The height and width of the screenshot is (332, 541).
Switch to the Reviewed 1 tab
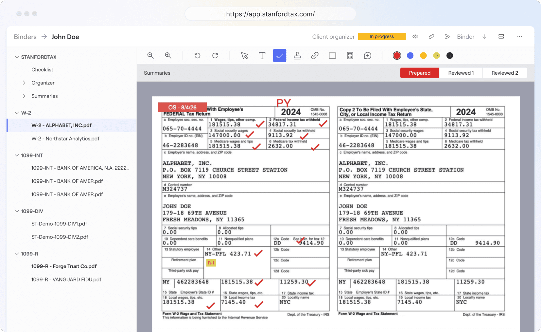pyautogui.click(x=461, y=73)
